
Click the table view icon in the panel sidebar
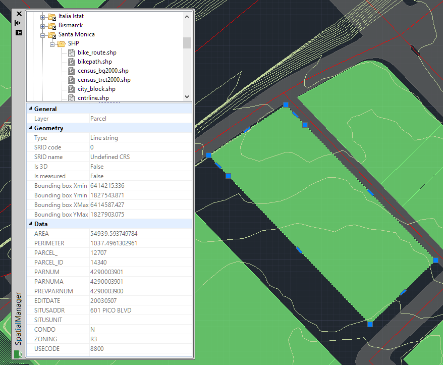click(19, 32)
